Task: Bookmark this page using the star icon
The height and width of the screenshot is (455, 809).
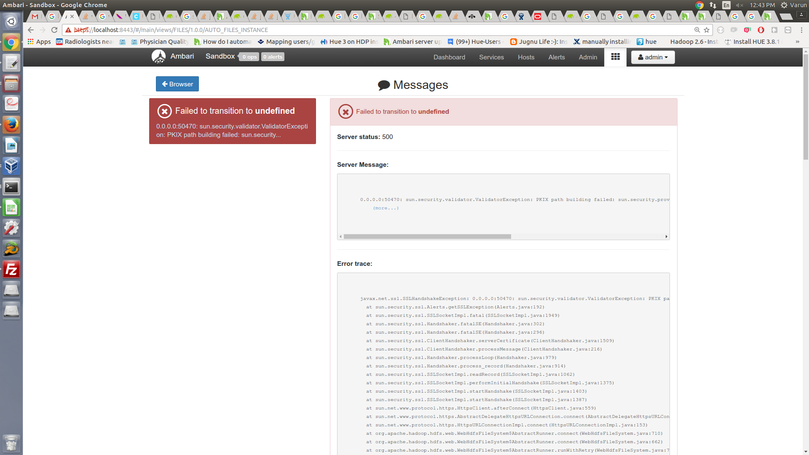Action: coord(707,30)
